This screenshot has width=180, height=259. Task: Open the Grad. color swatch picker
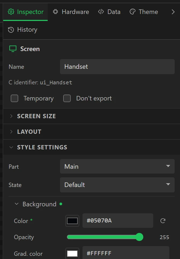click(72, 253)
